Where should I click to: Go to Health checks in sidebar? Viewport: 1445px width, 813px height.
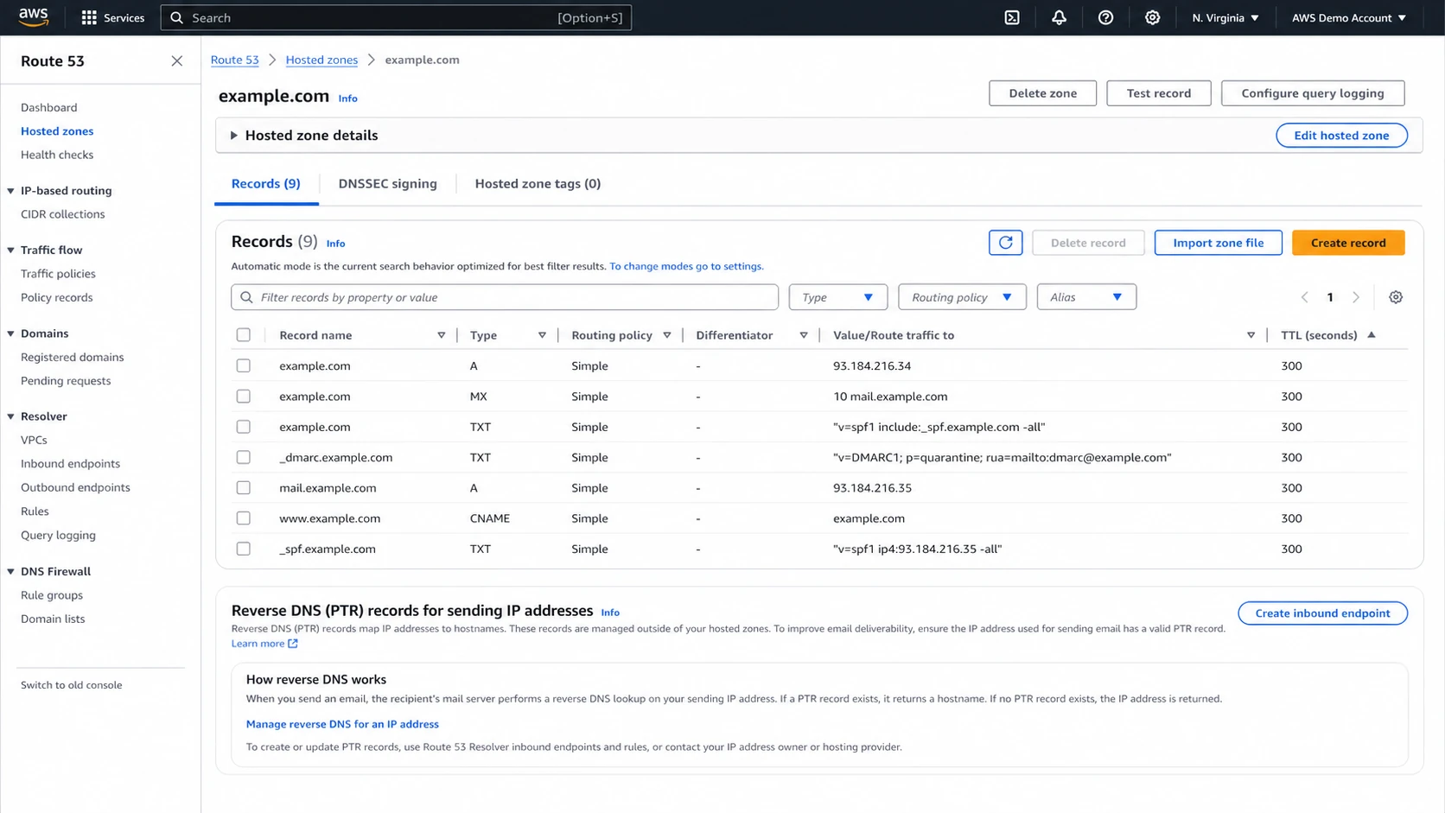(57, 155)
